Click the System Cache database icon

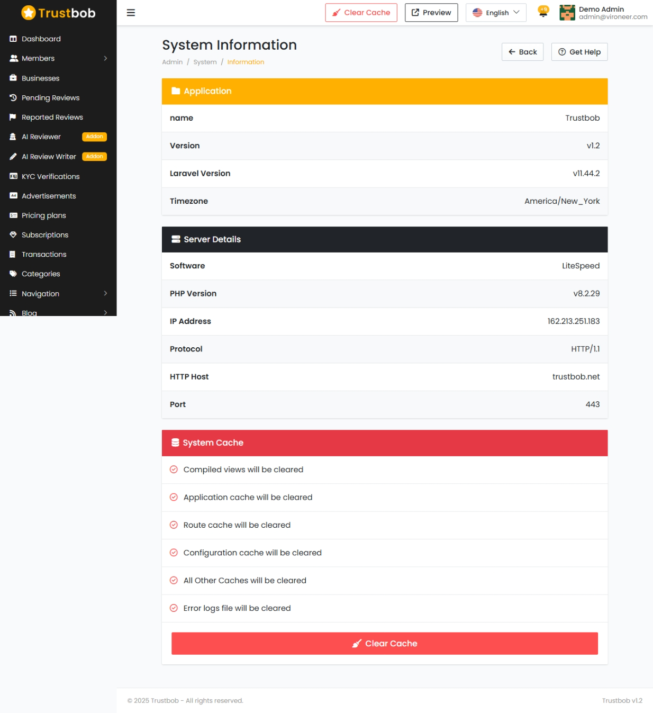(x=175, y=443)
